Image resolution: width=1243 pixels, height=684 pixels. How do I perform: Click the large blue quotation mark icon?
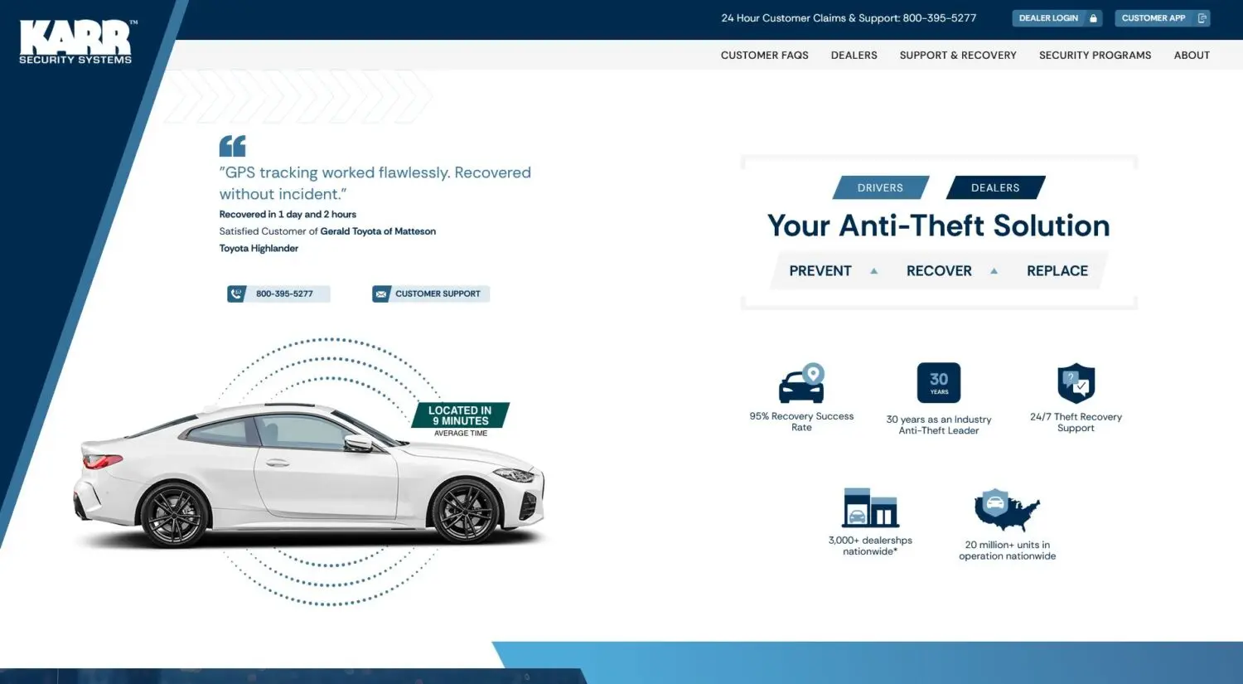[232, 146]
